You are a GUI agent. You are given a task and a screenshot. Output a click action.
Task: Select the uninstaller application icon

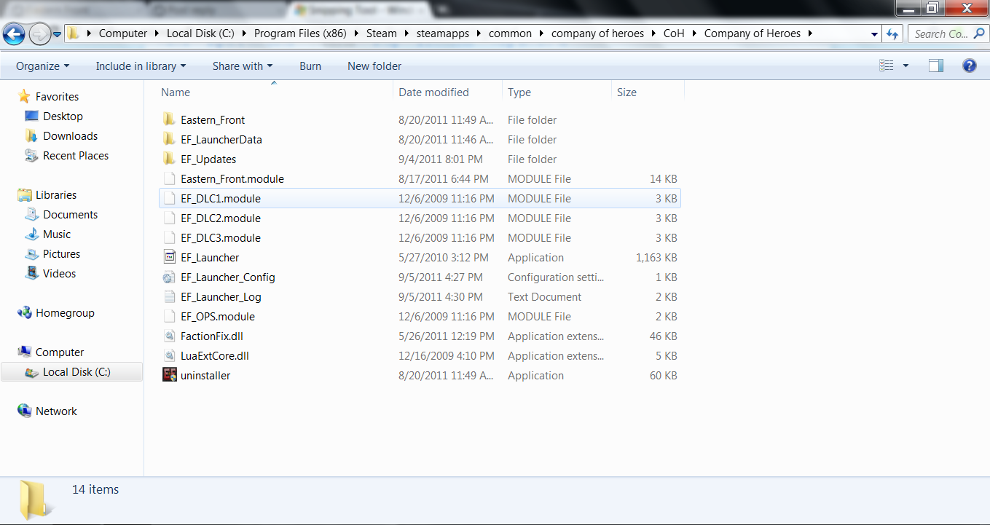[169, 375]
